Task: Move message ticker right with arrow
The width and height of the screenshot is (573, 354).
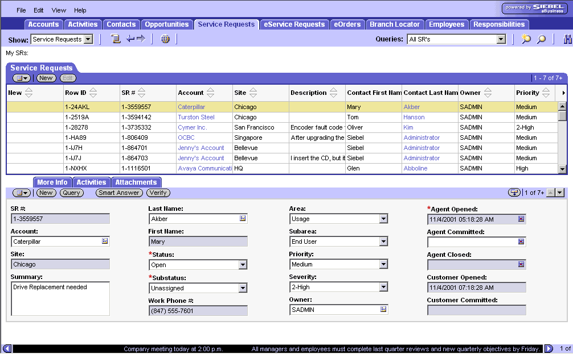Action: click(x=549, y=348)
